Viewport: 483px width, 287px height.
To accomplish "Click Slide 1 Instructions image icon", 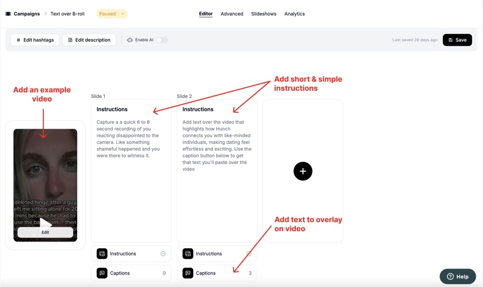I will 102,254.
